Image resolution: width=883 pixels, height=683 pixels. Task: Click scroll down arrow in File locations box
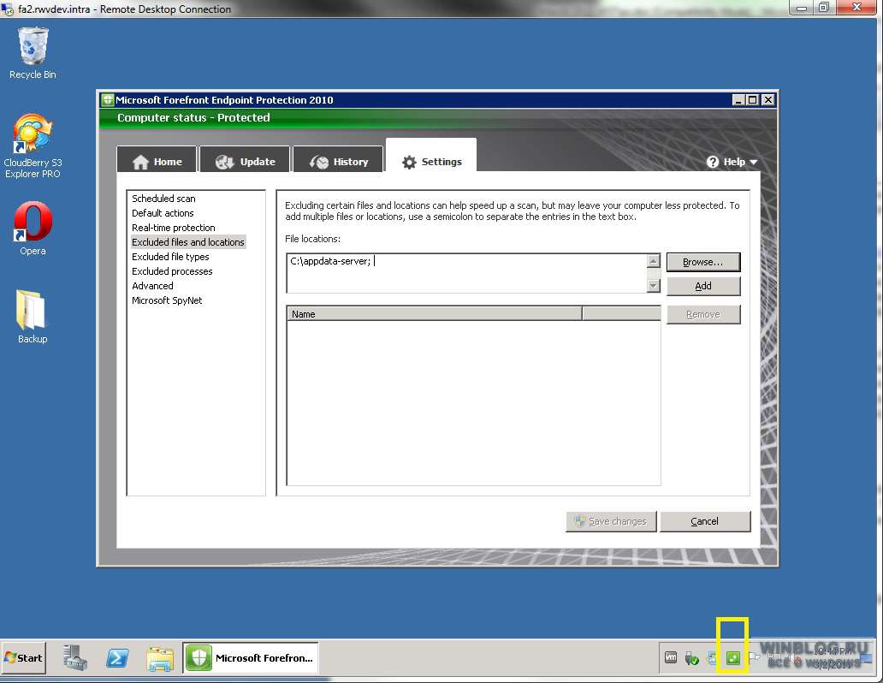coord(653,285)
